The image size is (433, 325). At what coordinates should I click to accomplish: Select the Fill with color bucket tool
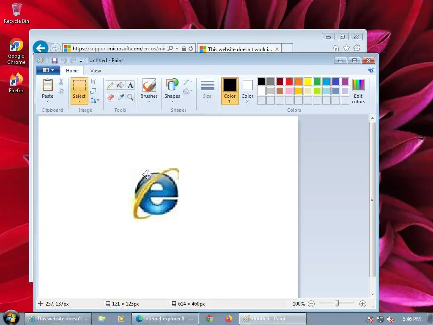121,85
